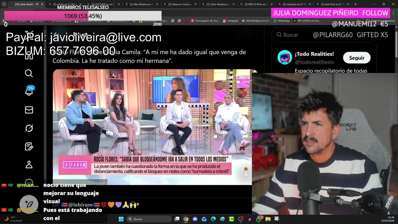Open green Camtasia icon in taskbar

click(x=231, y=219)
